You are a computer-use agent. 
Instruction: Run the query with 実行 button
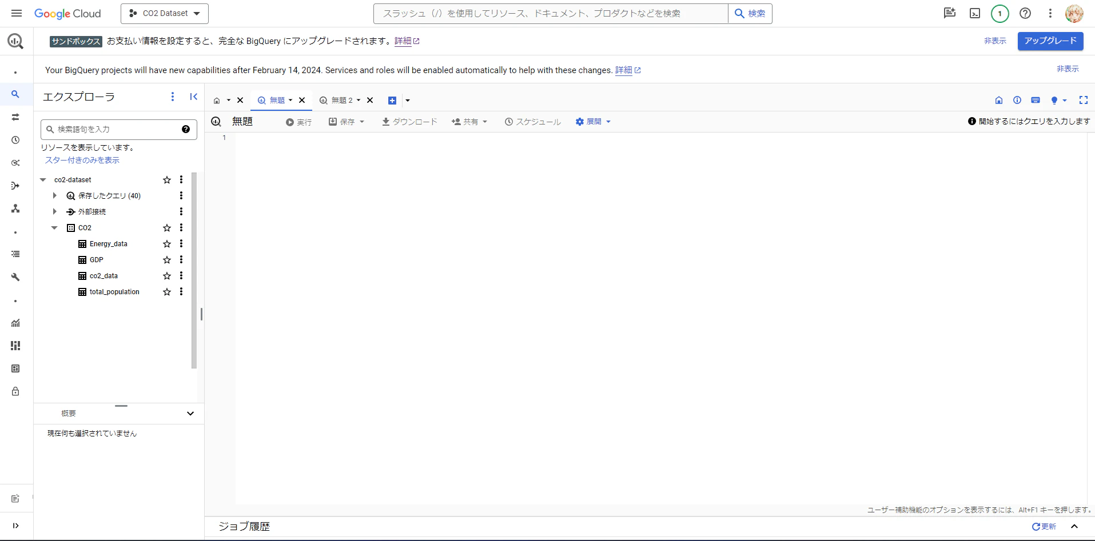[x=298, y=122]
